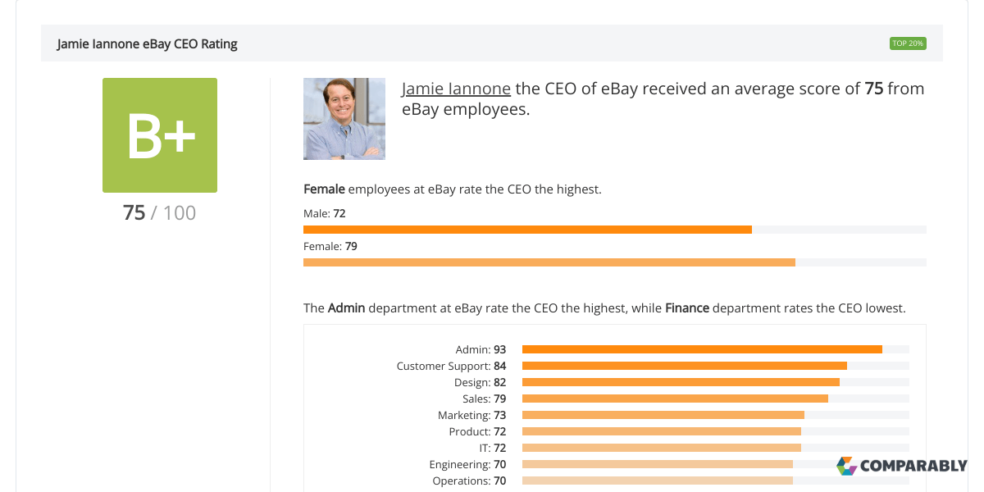Click the Operations department score bar
Image resolution: width=984 pixels, height=492 pixels.
(x=657, y=481)
